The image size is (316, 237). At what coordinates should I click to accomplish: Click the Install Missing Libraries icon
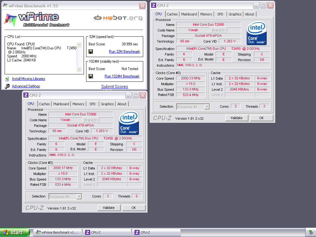coord(7,79)
